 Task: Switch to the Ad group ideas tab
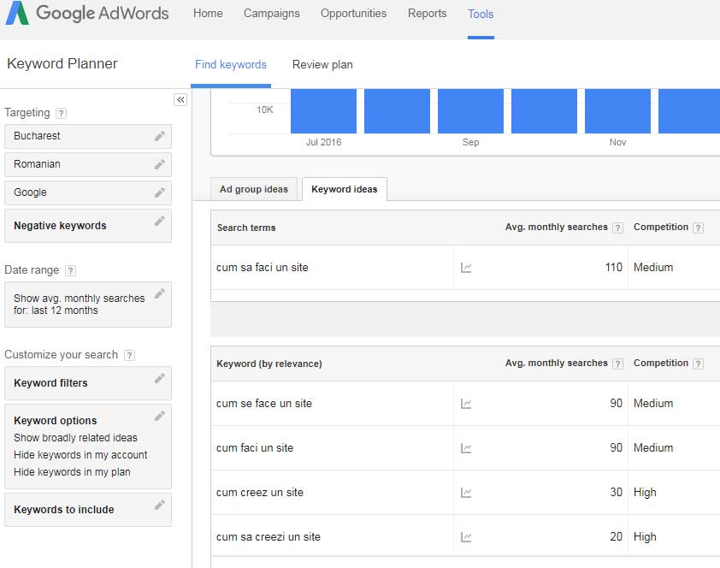(x=253, y=188)
